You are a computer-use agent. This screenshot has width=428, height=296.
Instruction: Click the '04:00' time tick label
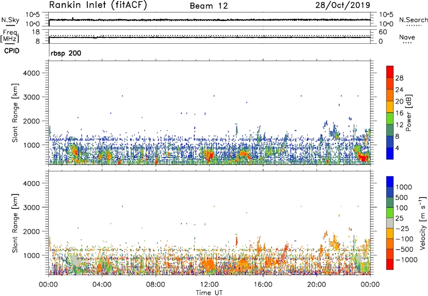pyautogui.click(x=102, y=285)
